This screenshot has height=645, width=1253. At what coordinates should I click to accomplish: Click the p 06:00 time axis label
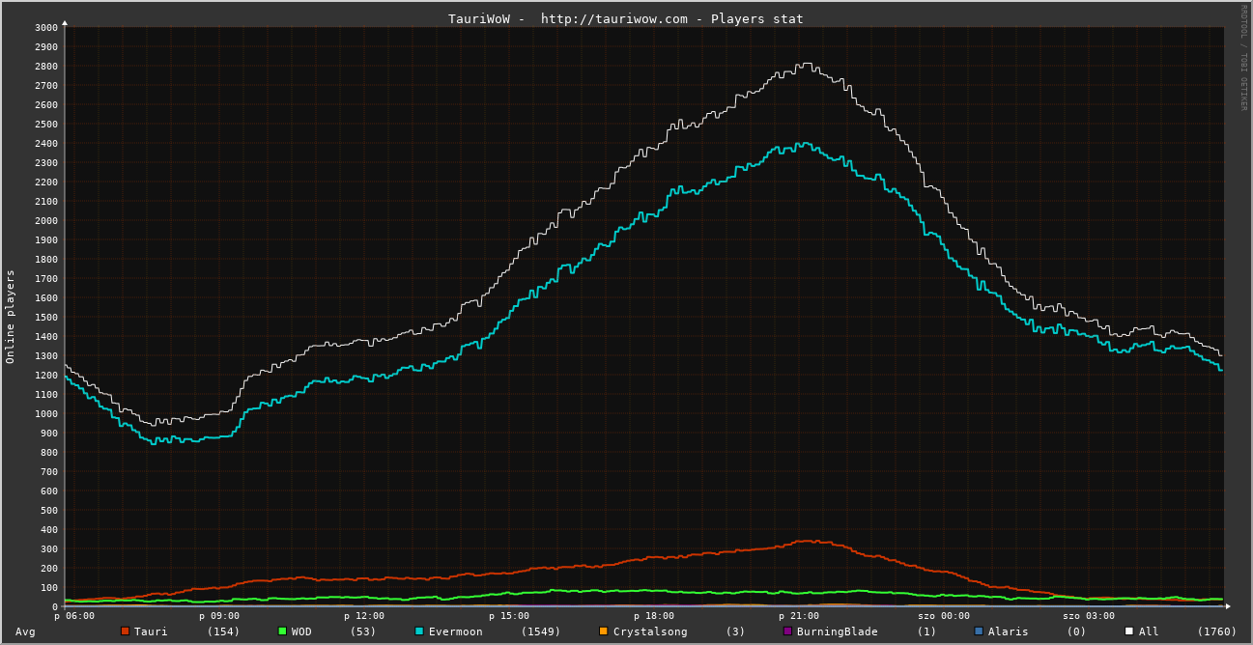(x=74, y=616)
